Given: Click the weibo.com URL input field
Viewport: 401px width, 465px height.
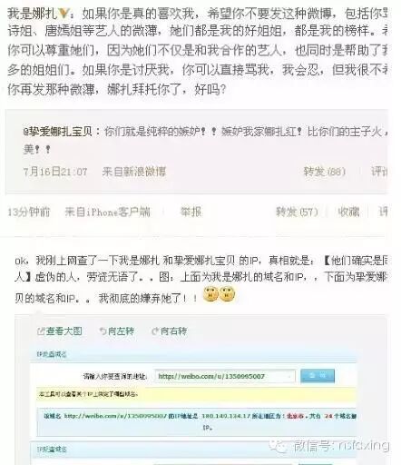Looking at the screenshot, I should click(x=225, y=376).
